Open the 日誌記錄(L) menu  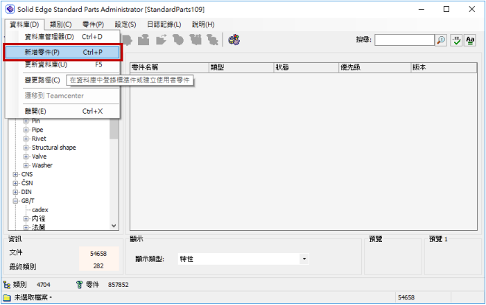coord(164,24)
